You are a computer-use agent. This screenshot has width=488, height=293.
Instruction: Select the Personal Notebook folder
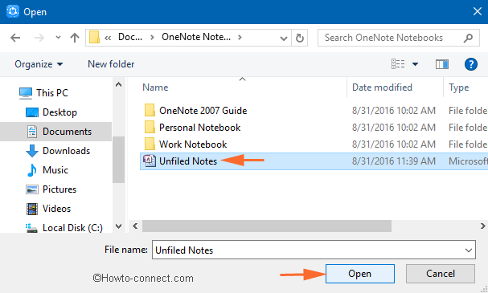coord(200,128)
